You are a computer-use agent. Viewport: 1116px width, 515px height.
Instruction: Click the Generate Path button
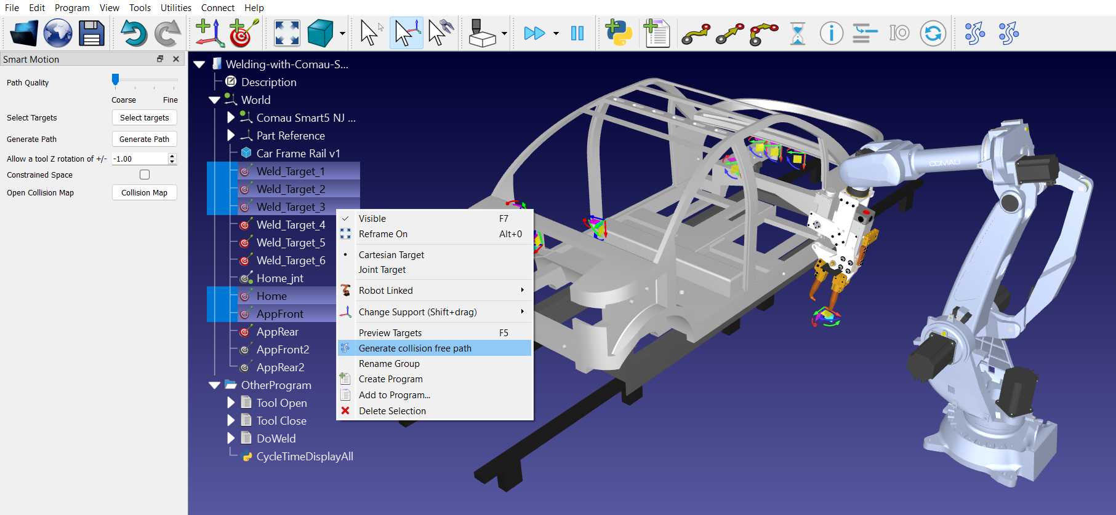tap(145, 139)
